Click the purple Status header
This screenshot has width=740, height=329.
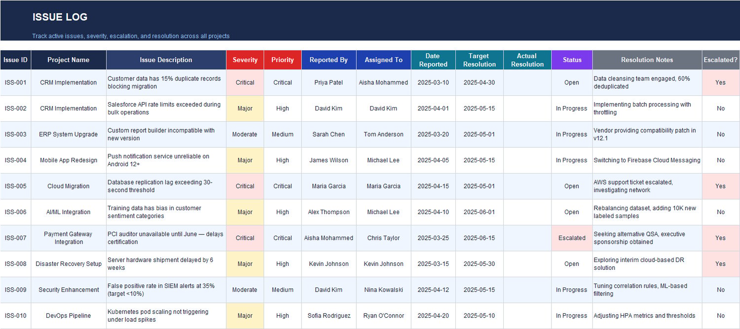click(x=572, y=60)
